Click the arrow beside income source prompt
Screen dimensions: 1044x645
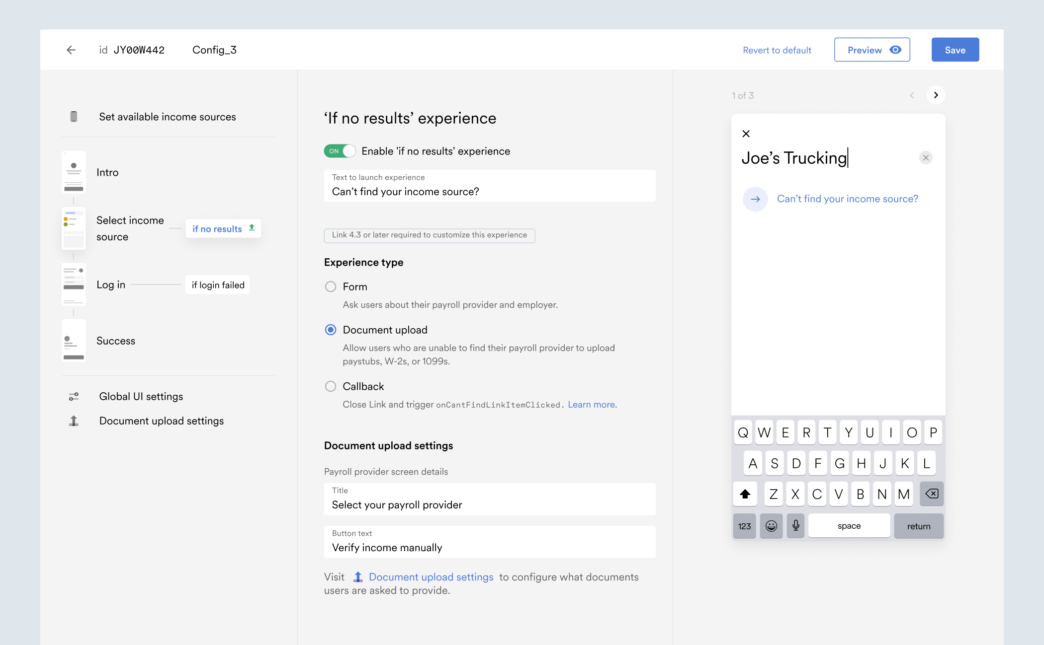click(755, 199)
